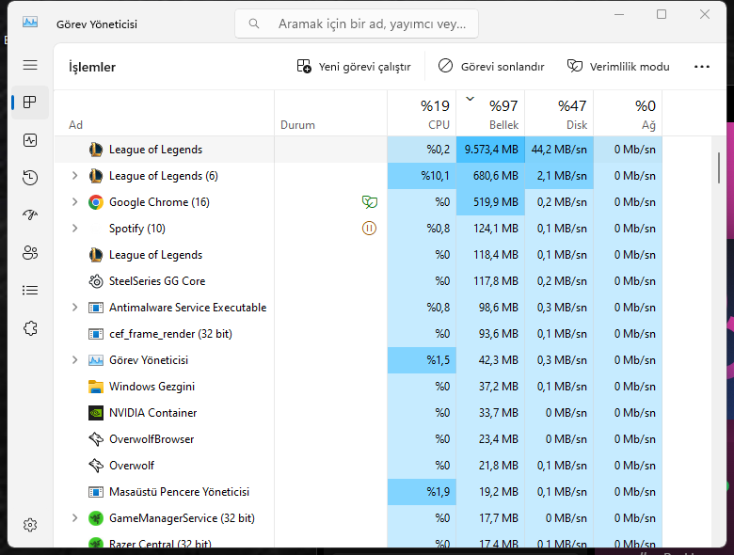734x555 pixels.
Task: Click the cef_frame_render process icon
Action: [96, 334]
